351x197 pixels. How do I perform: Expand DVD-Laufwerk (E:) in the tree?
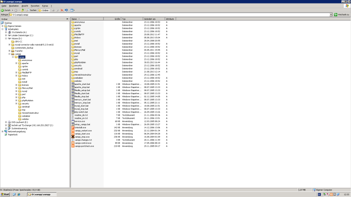click(6, 122)
